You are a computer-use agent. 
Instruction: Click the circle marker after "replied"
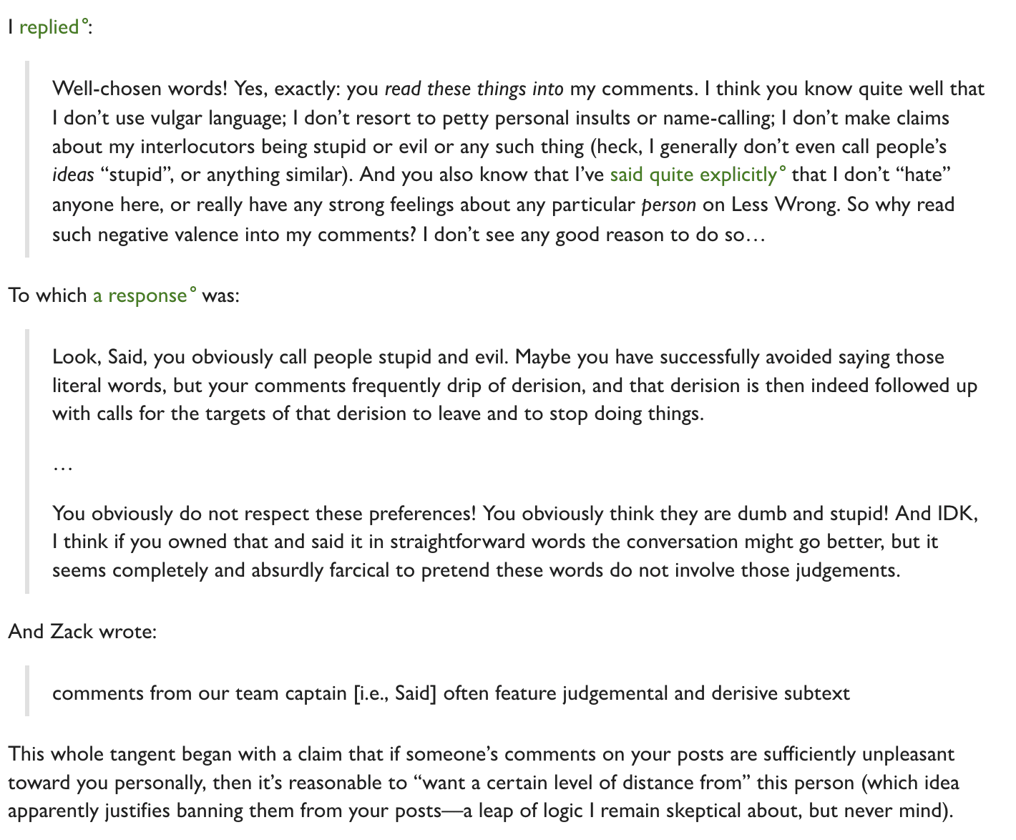[x=84, y=21]
